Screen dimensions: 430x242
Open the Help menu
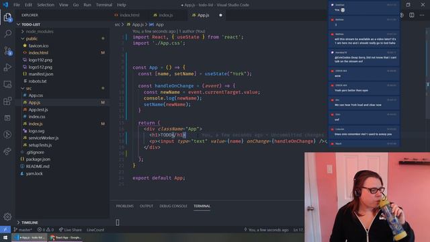pos(122,5)
